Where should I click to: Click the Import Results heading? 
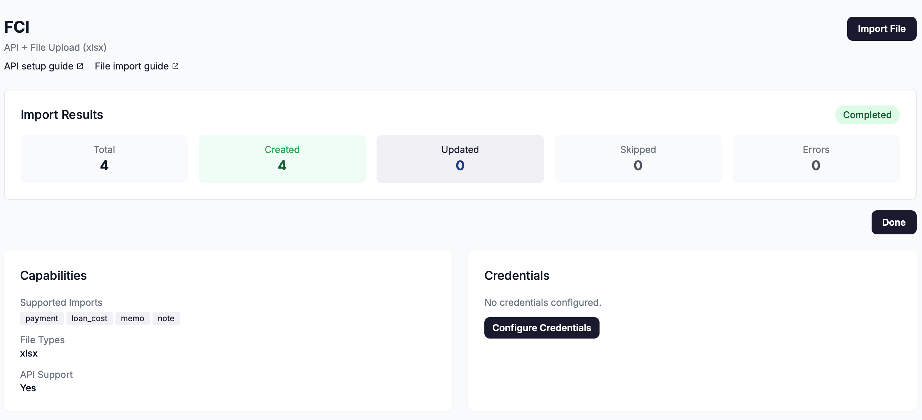click(61, 115)
